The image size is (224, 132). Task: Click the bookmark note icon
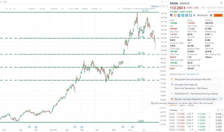pyautogui.click(x=194, y=15)
